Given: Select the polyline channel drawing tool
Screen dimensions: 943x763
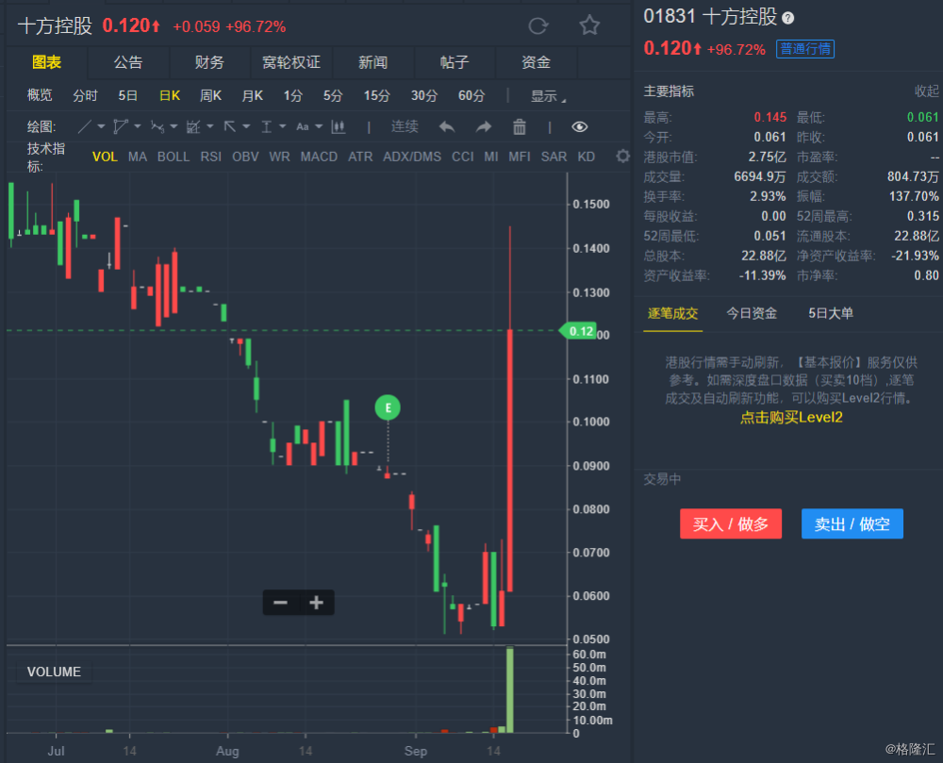Looking at the screenshot, I should [x=121, y=127].
